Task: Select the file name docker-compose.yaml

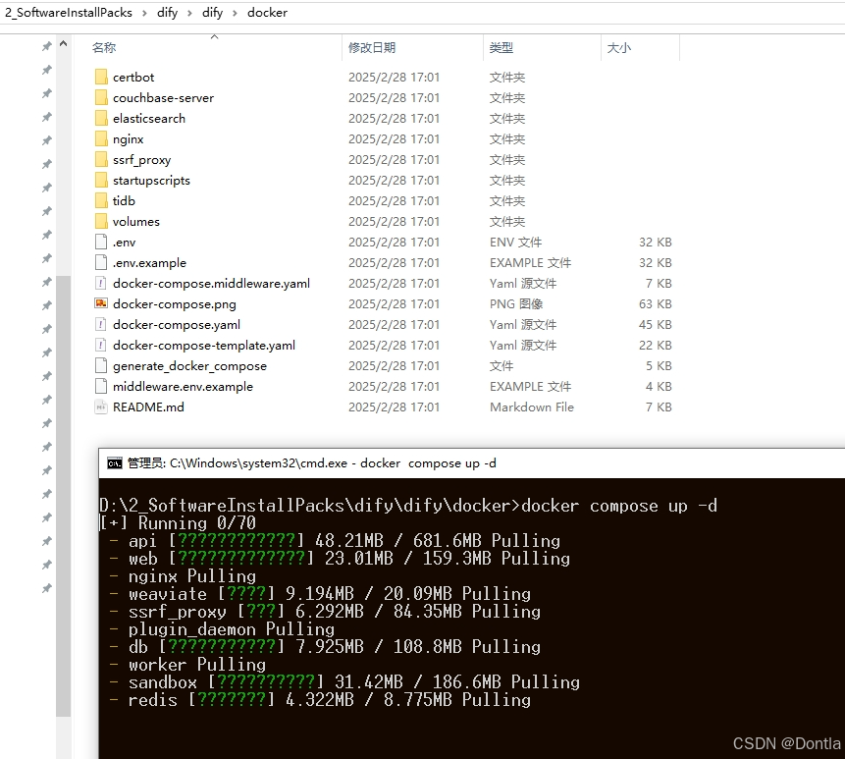Action: 177,325
